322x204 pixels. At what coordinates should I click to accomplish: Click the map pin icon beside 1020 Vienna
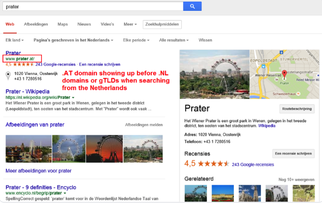[x=8, y=75]
